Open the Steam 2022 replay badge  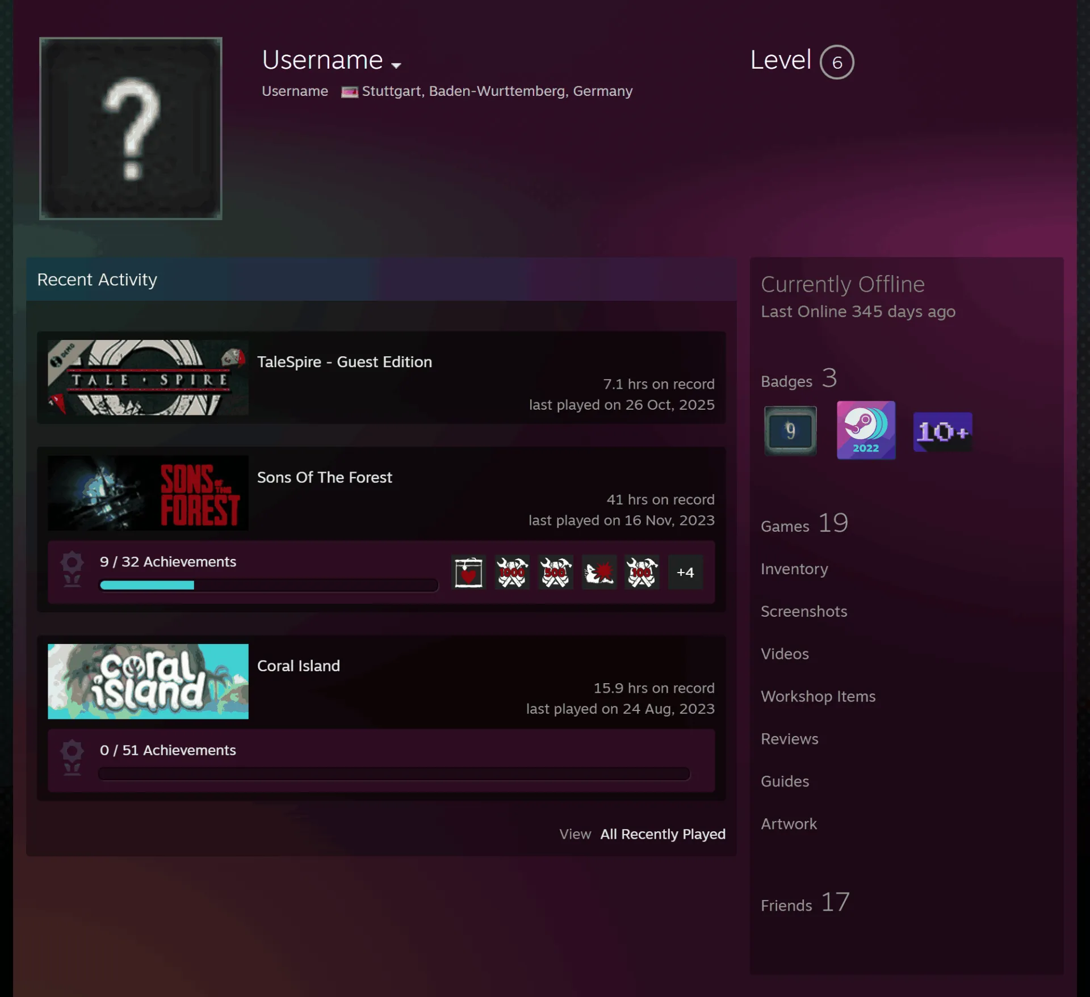coord(866,430)
